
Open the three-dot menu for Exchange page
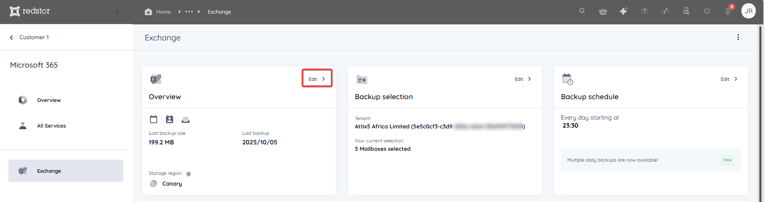(x=738, y=37)
